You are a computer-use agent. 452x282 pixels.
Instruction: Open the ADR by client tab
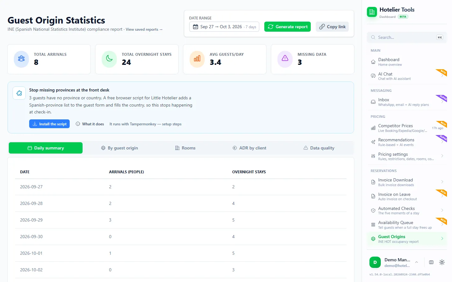pyautogui.click(x=249, y=148)
